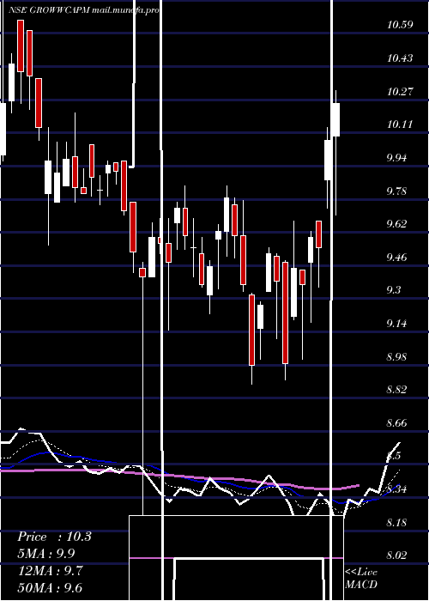Click the latest white candlestick near 10.27
Screen dimensions: 429x601
pos(336,119)
